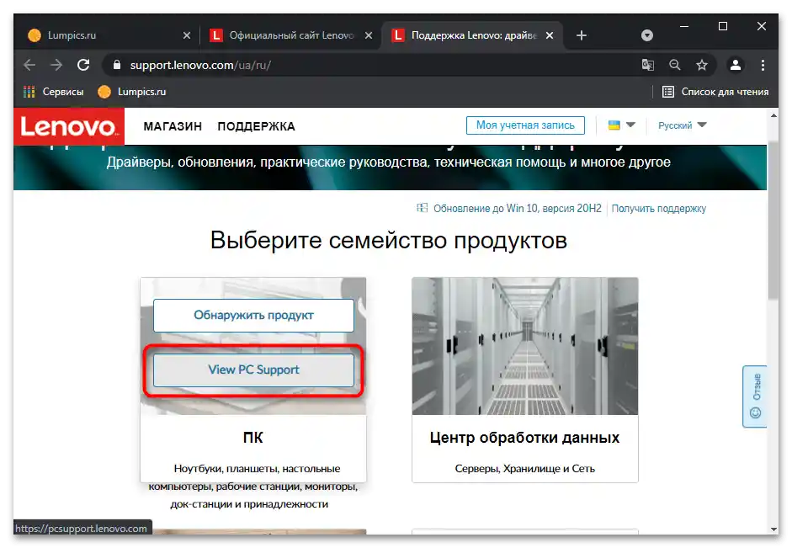Switch to the Официальный сайт Lenovo tab
This screenshot has height=548, width=792.
click(x=290, y=35)
